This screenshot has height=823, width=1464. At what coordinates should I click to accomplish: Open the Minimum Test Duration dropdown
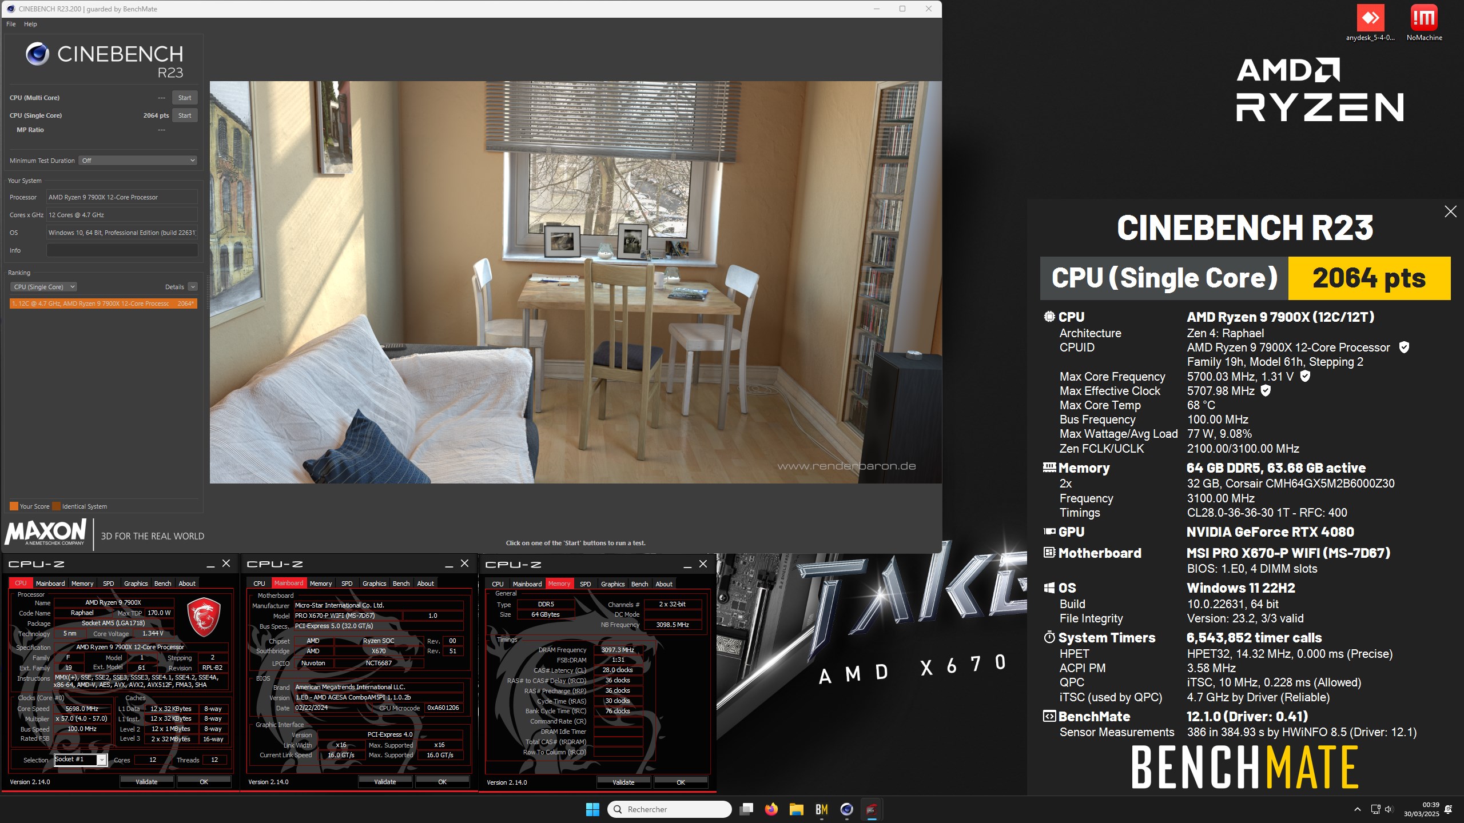(138, 161)
